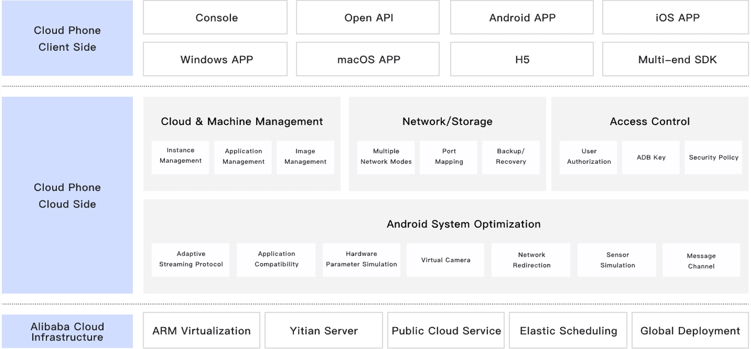Select the Yitian Server box

point(323,331)
